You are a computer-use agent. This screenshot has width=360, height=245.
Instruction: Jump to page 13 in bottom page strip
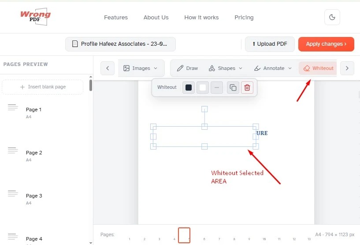[309, 239]
